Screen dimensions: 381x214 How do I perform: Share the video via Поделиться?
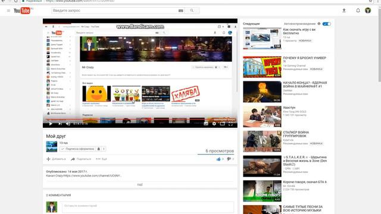(x=81, y=159)
